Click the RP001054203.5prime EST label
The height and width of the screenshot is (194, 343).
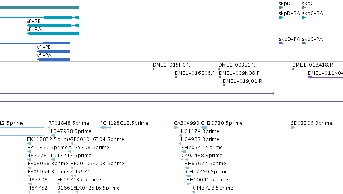coord(98,164)
